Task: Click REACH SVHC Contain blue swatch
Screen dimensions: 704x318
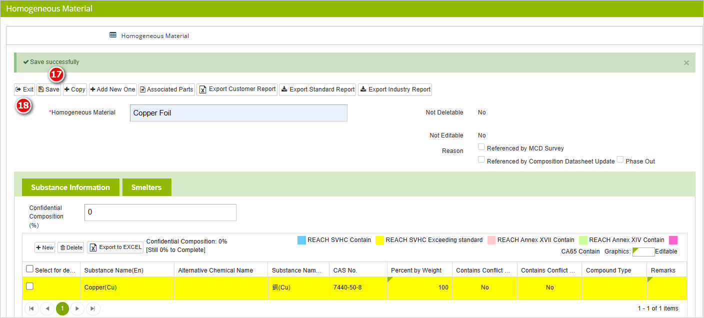Action: click(301, 240)
